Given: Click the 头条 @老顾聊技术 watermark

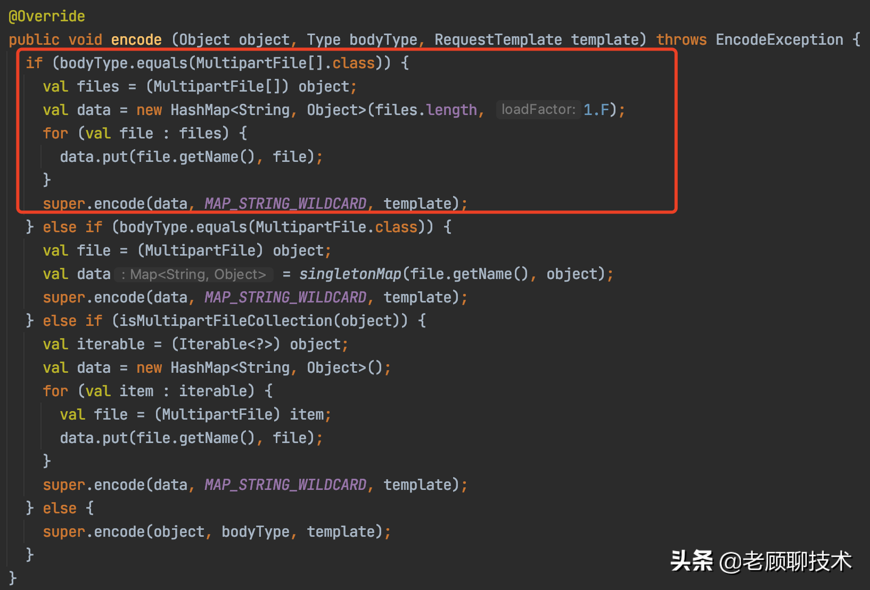Looking at the screenshot, I should click(x=761, y=561).
